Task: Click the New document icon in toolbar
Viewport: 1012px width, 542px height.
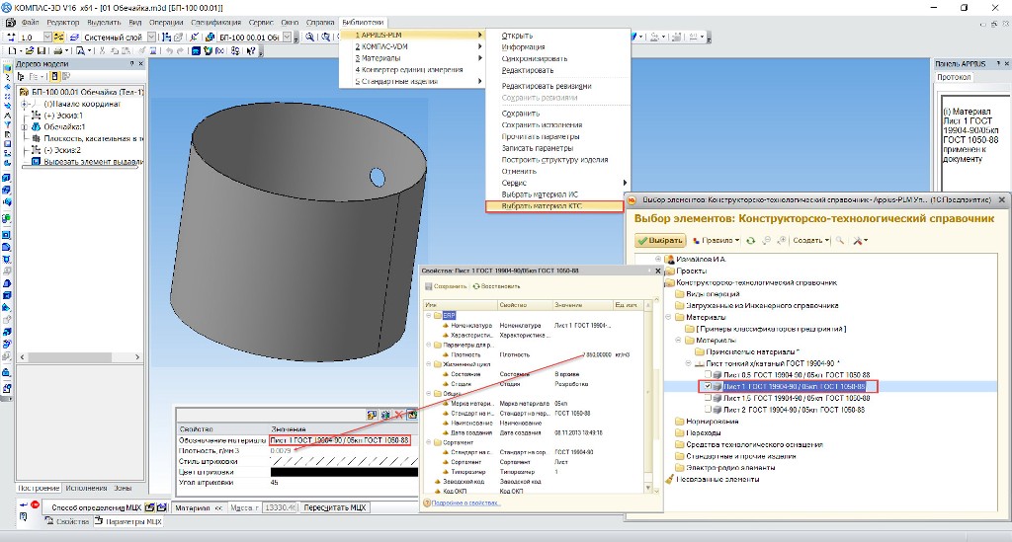Action: (12, 50)
